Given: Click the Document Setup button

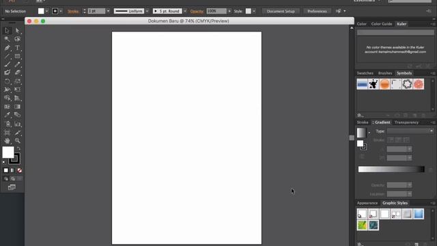Looking at the screenshot, I should tap(281, 11).
